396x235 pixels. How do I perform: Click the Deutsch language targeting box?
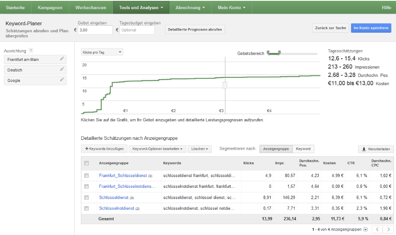[x=35, y=70]
